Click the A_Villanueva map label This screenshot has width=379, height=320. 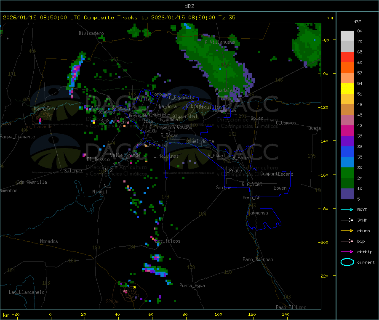(220, 42)
